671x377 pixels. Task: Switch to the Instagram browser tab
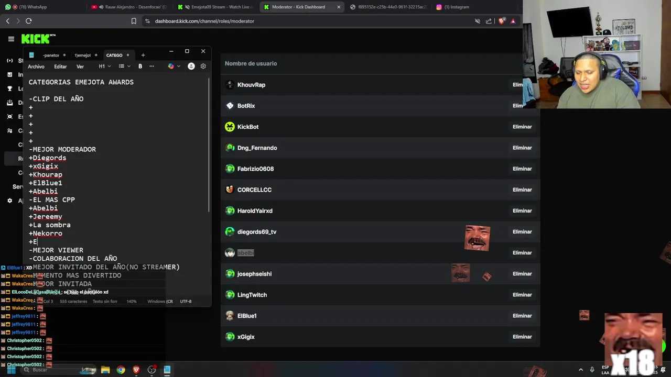point(474,7)
